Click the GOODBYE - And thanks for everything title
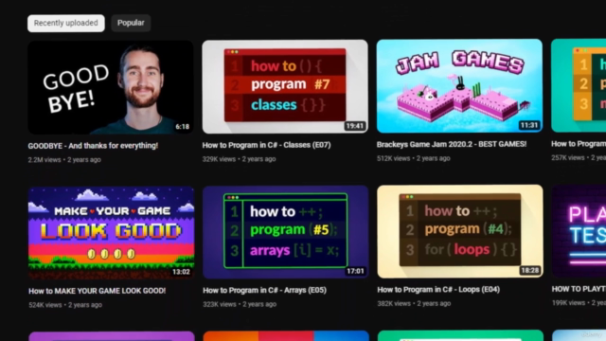The height and width of the screenshot is (341, 606). coord(93,146)
